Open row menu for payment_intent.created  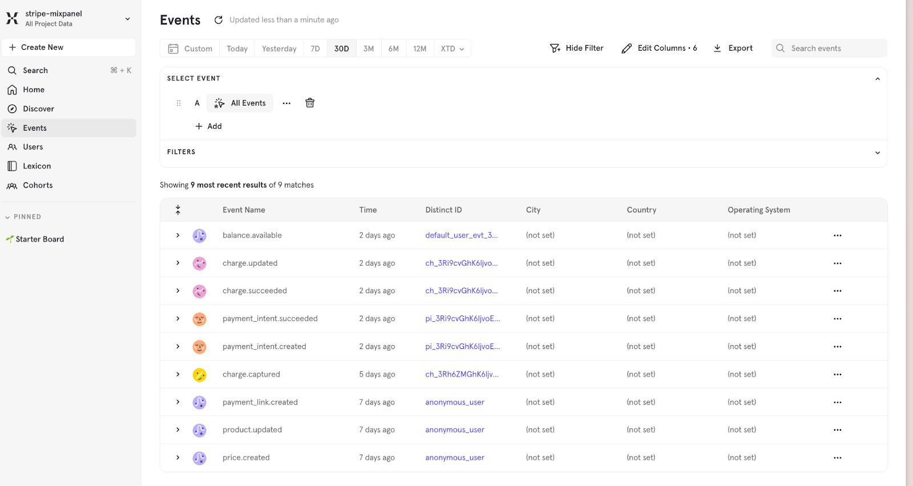point(837,347)
